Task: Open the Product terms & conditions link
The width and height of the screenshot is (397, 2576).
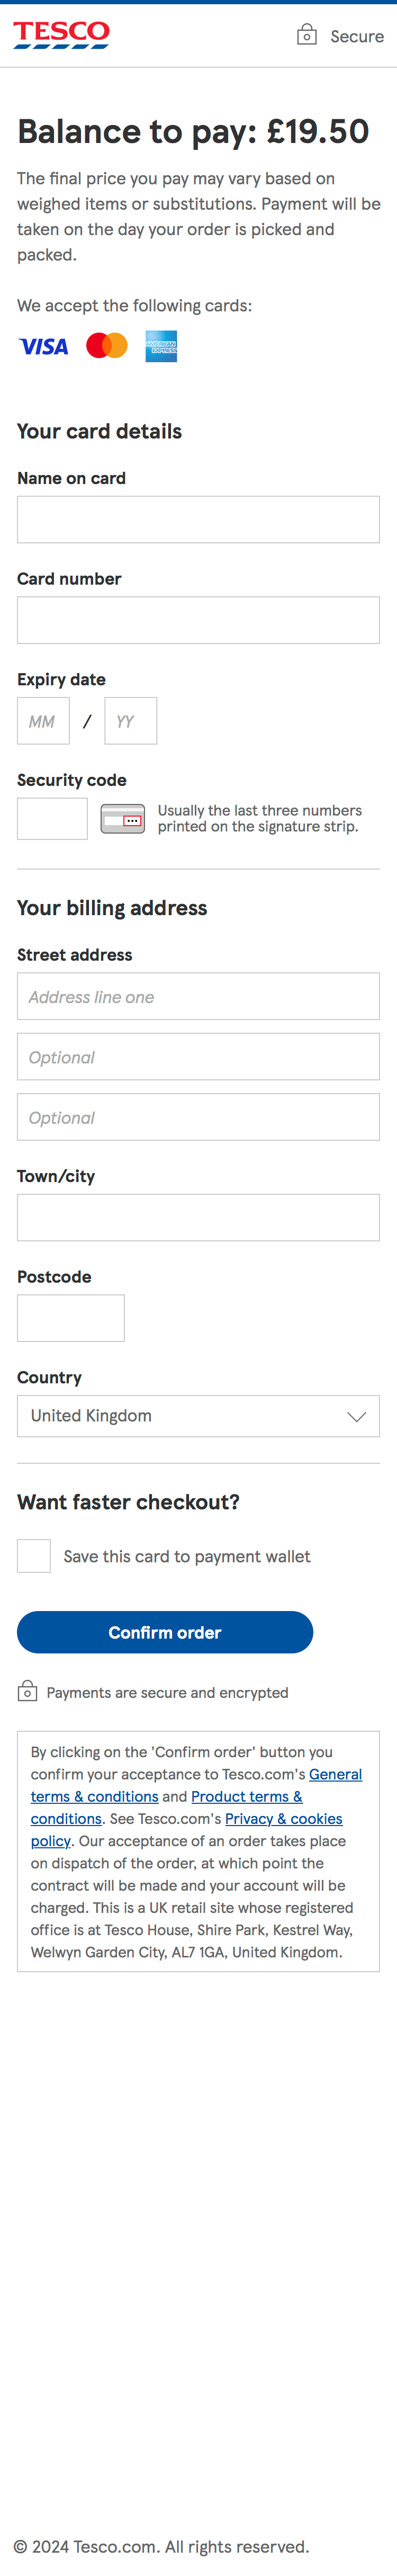Action: click(246, 1796)
